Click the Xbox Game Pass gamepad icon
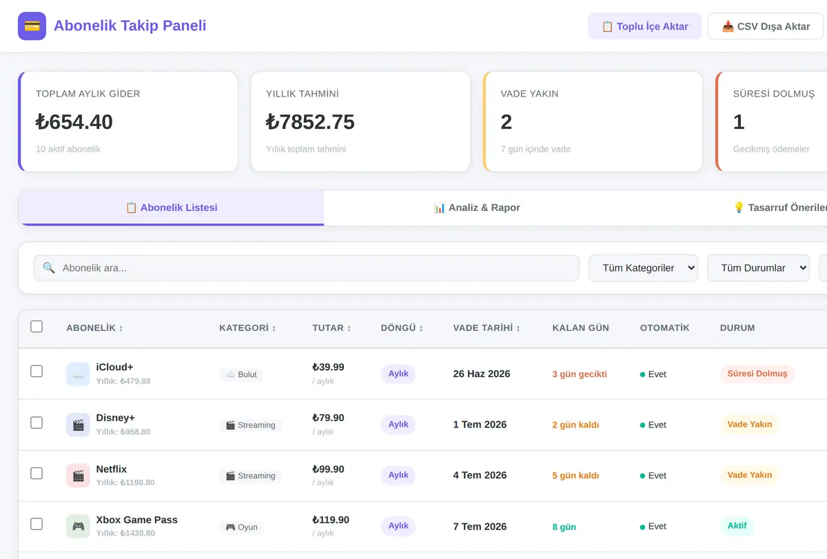Viewport: 827px width, 559px height. click(x=78, y=527)
